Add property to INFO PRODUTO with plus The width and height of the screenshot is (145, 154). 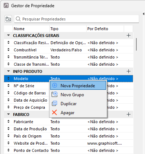click(x=128, y=71)
